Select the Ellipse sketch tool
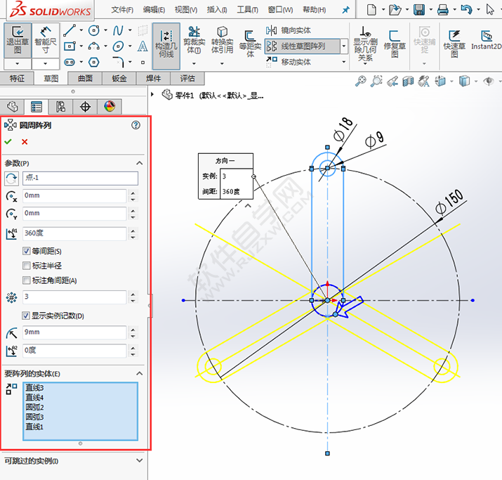This screenshot has height=480, width=502. pyautogui.click(x=118, y=46)
